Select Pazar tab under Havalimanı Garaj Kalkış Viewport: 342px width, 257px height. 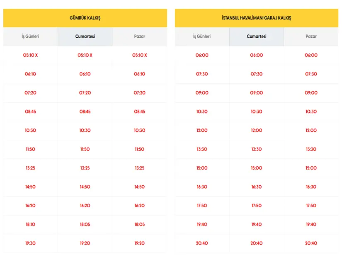point(311,36)
